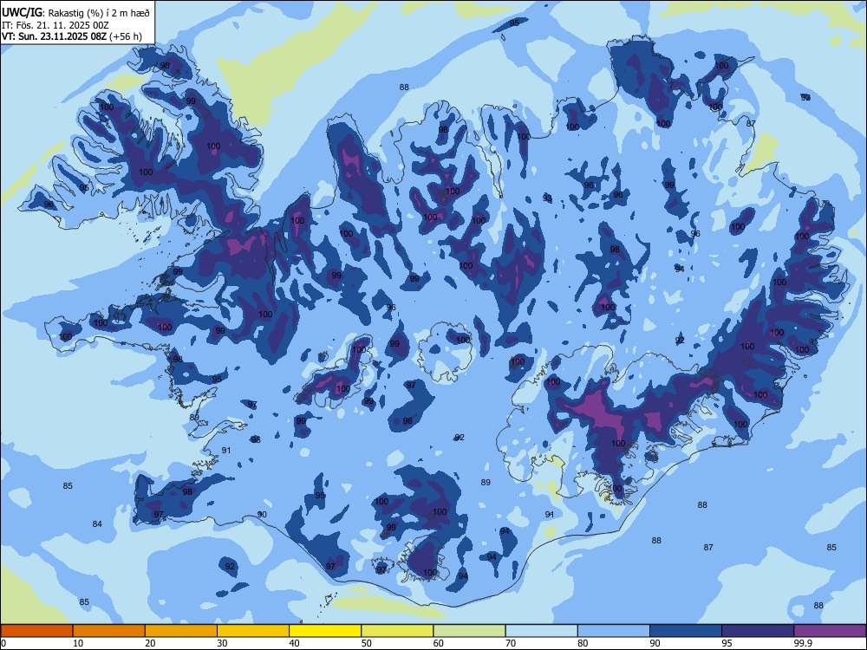867x650 pixels.
Task: Click the '50' label on the legend scale
Action: (x=366, y=643)
